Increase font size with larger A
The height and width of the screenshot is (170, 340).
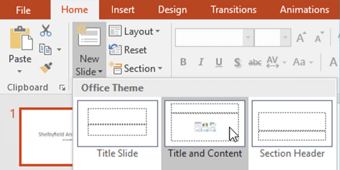click(x=301, y=38)
